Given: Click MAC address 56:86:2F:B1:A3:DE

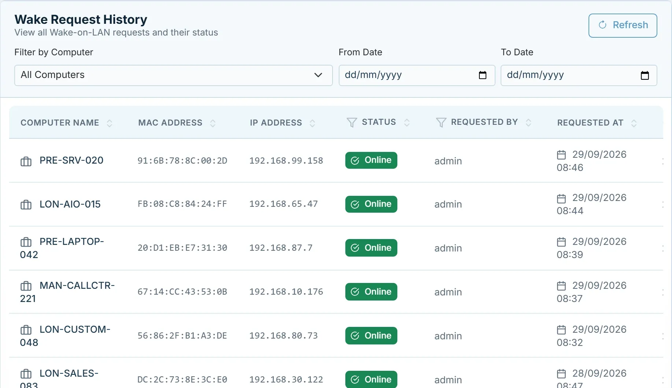Looking at the screenshot, I should click(x=182, y=336).
